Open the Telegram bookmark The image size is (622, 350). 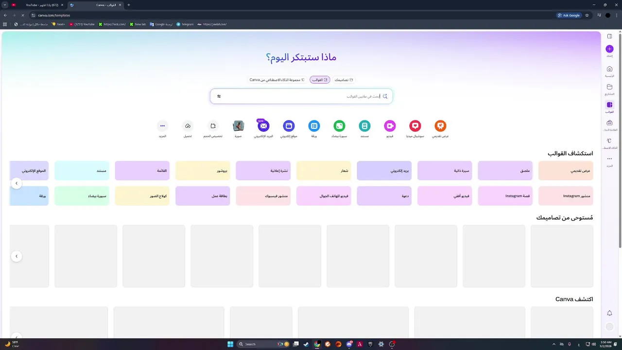(x=185, y=24)
